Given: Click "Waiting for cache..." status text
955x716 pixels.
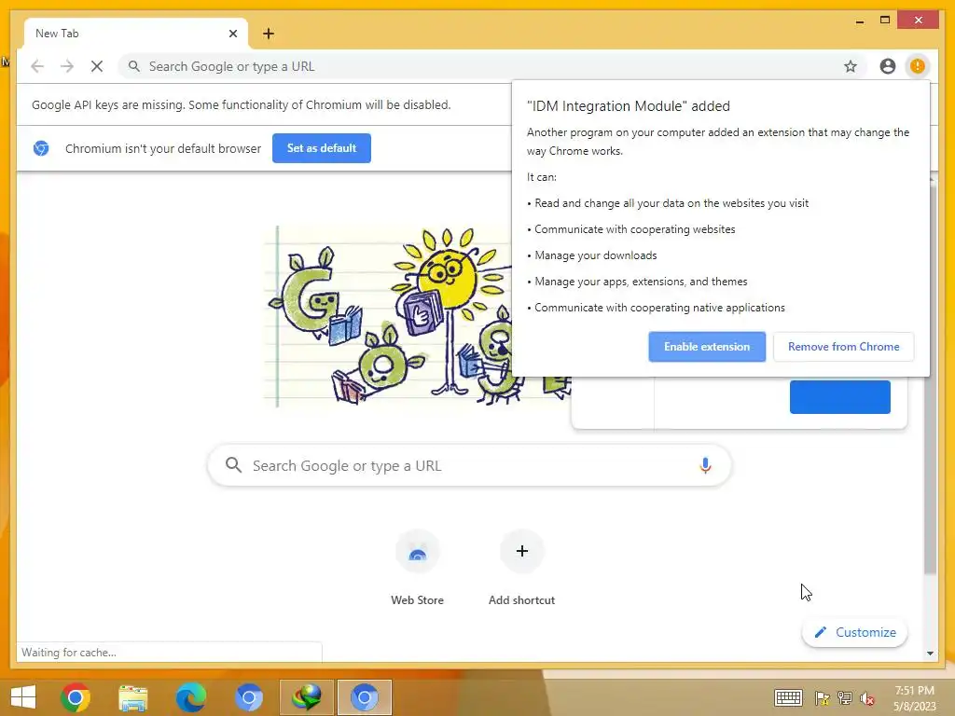Looking at the screenshot, I should pos(69,652).
